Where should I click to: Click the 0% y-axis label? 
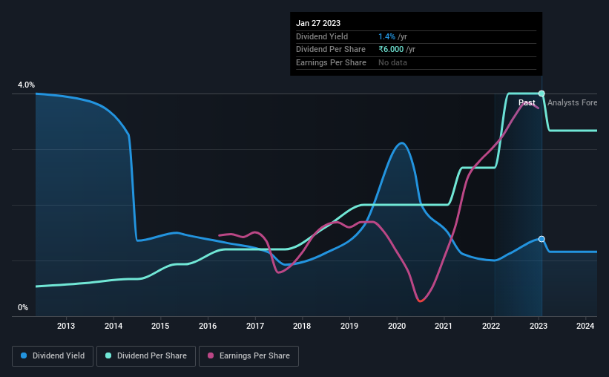tap(23, 307)
